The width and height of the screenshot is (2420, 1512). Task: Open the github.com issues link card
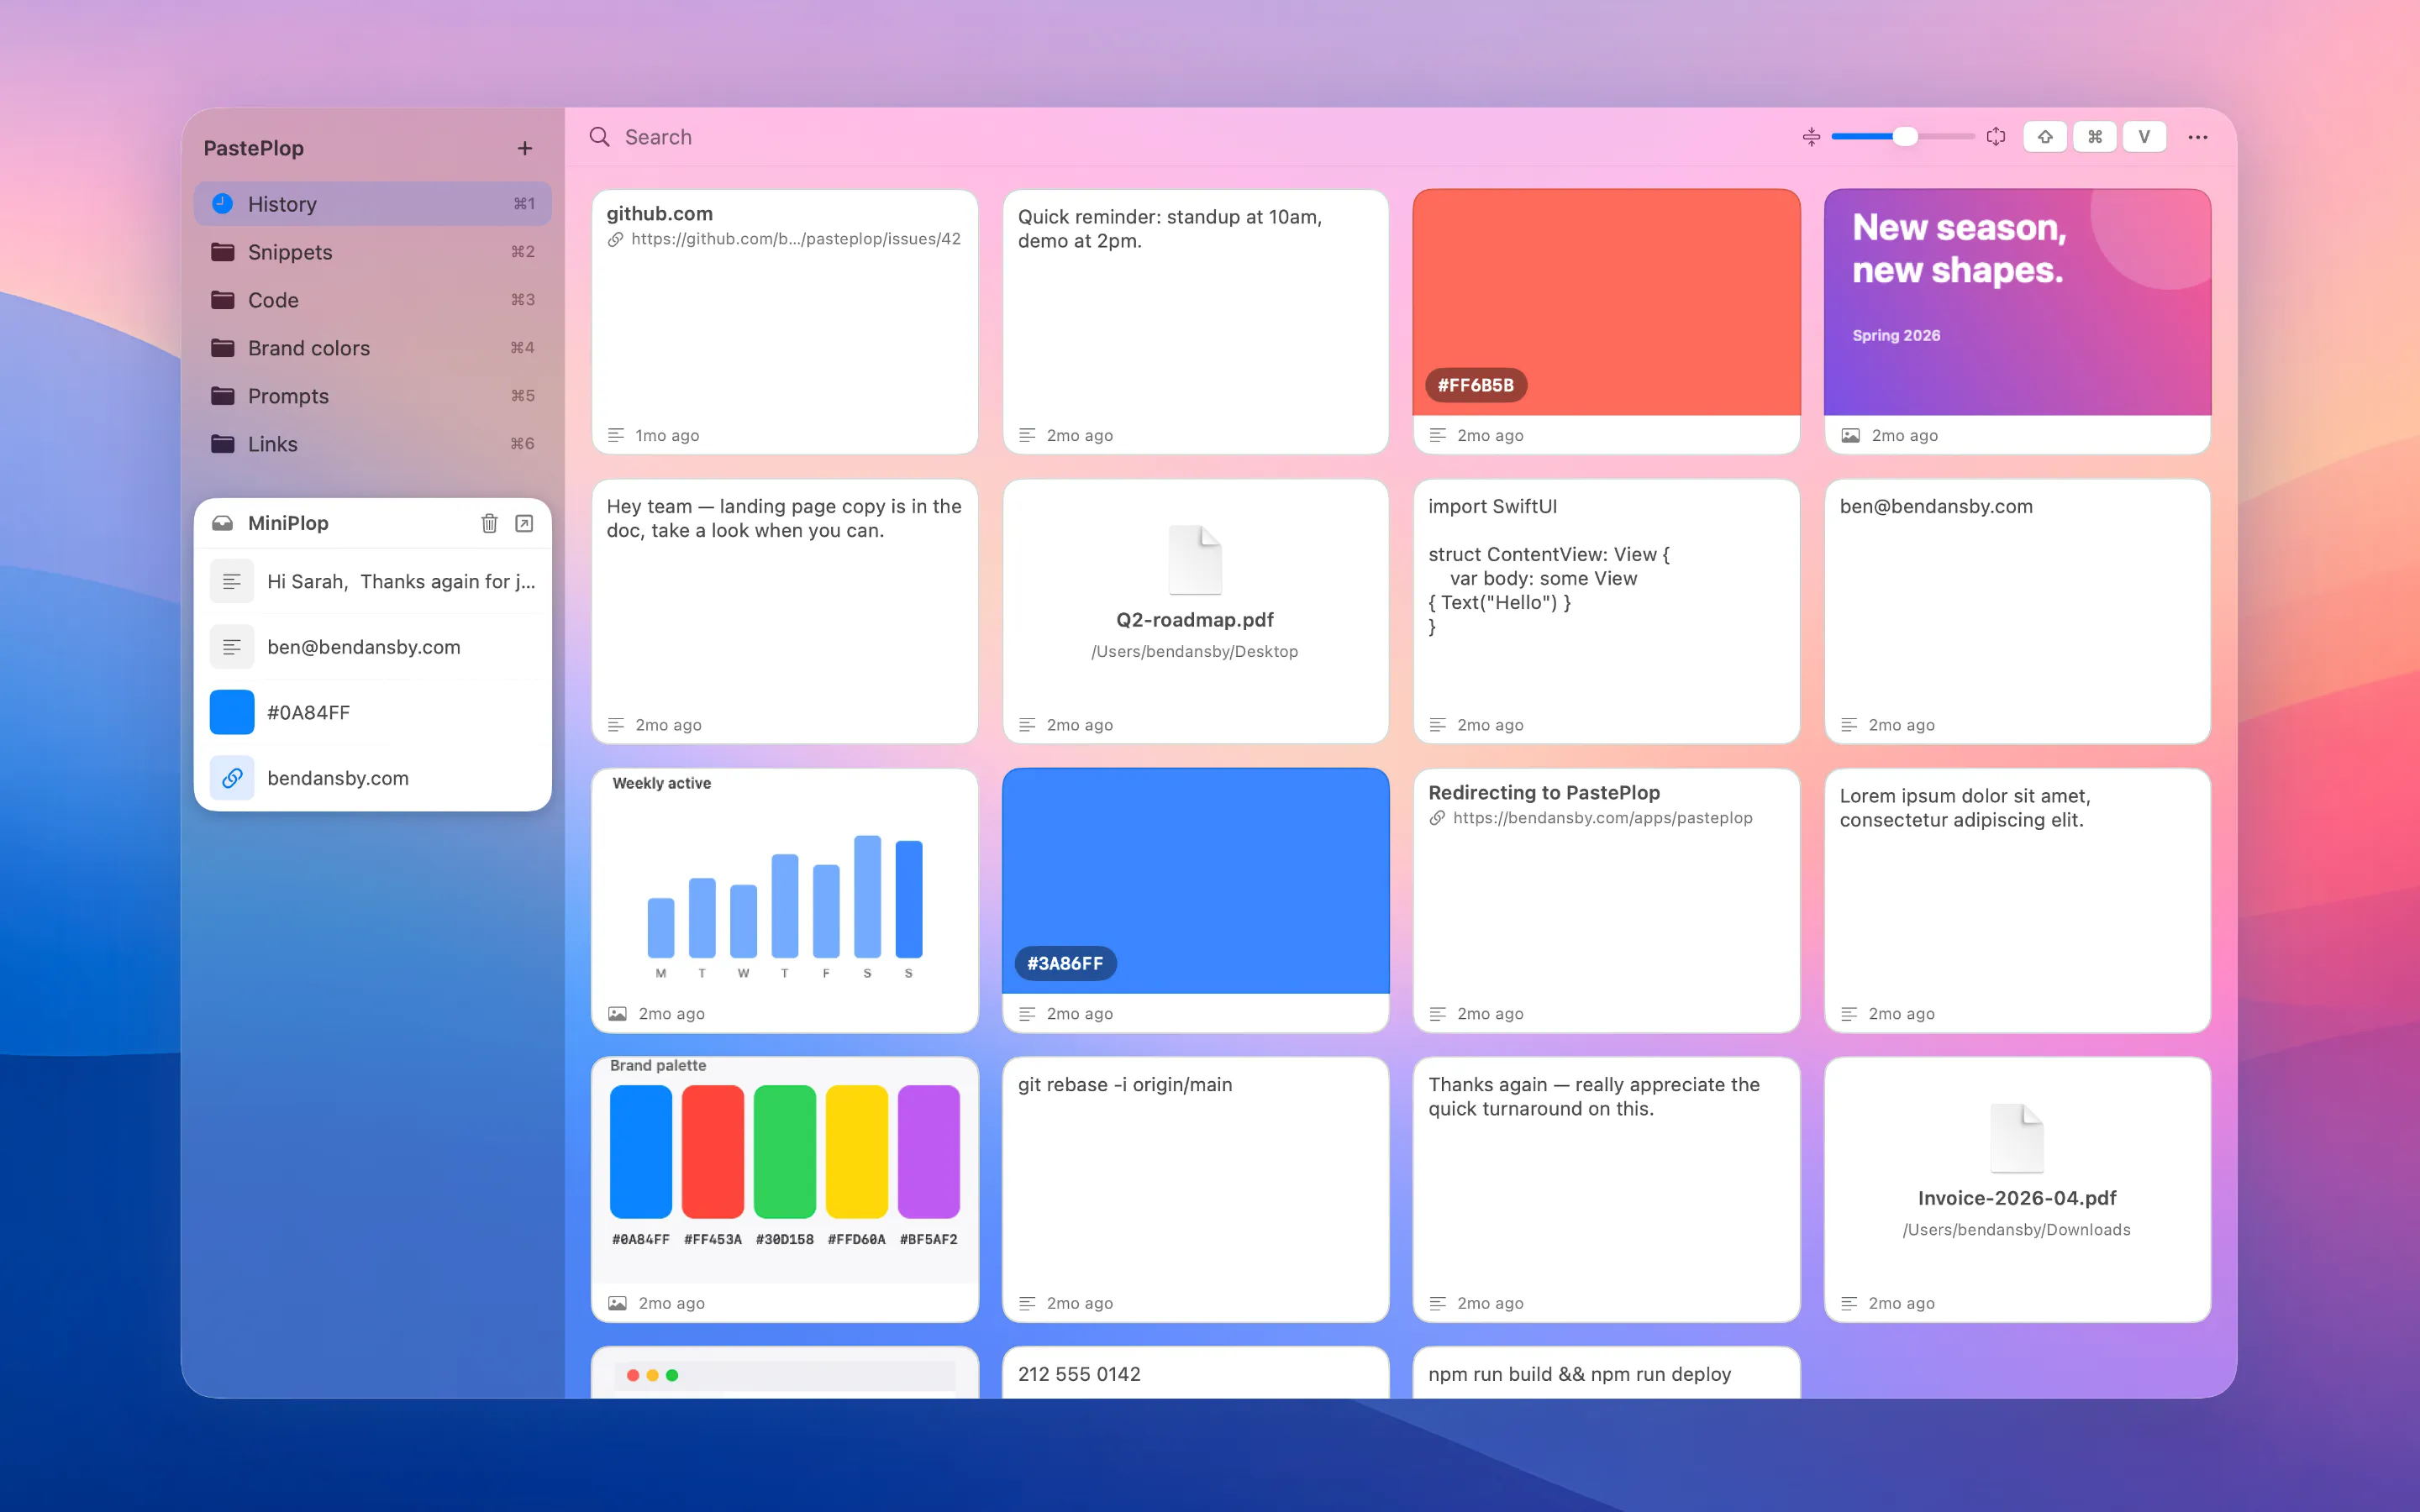tap(785, 322)
